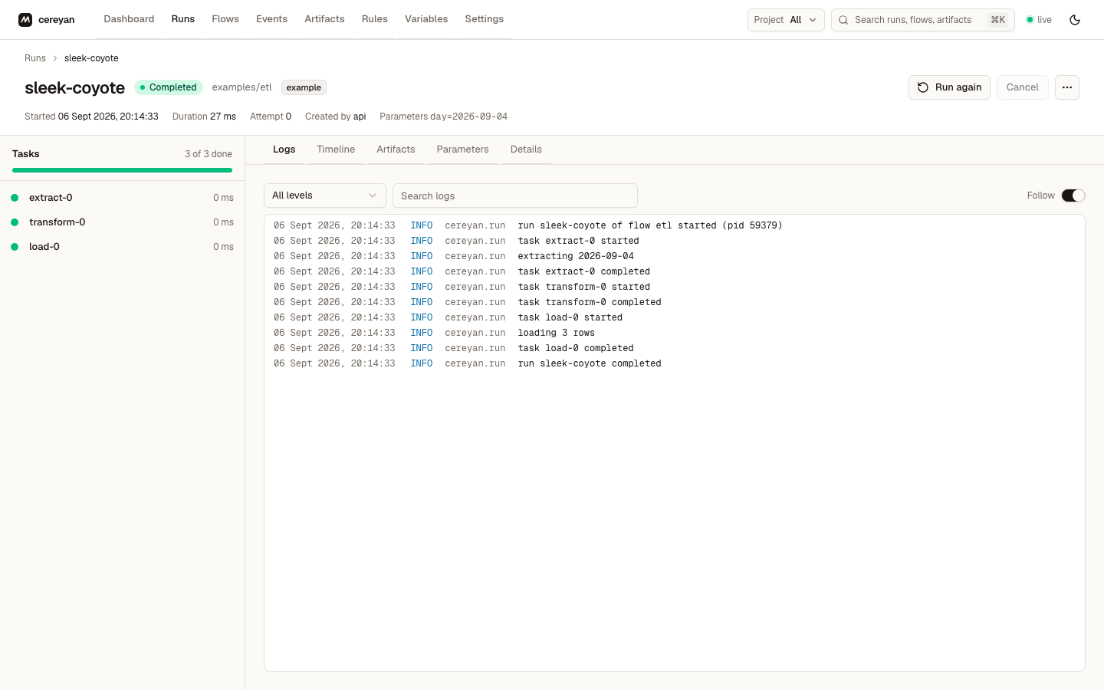The width and height of the screenshot is (1104, 690).
Task: Click the parameter value 'day=2026-09-04'
Action: click(469, 117)
